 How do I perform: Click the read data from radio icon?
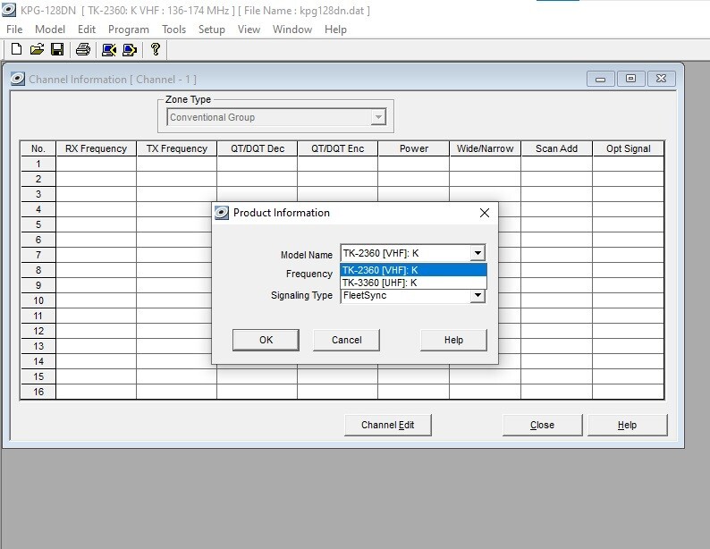pyautogui.click(x=108, y=50)
